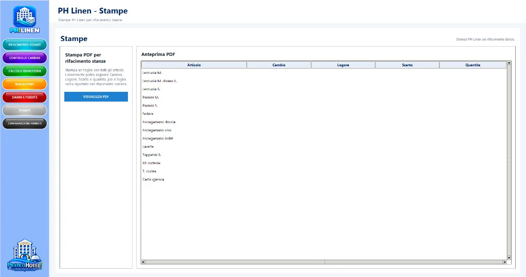Screen dimensions: 526x277
Task: Click the Visualizza PDF button
Action: click(x=96, y=96)
